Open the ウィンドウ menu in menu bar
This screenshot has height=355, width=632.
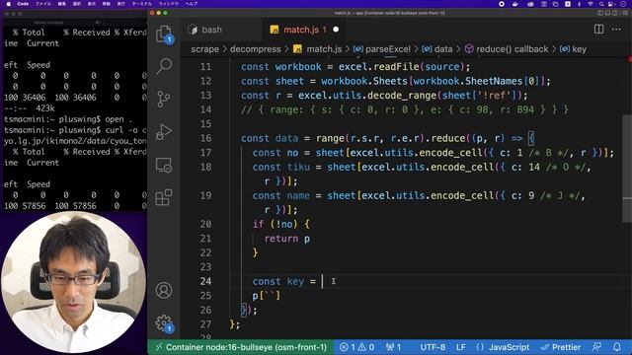tap(169, 4)
